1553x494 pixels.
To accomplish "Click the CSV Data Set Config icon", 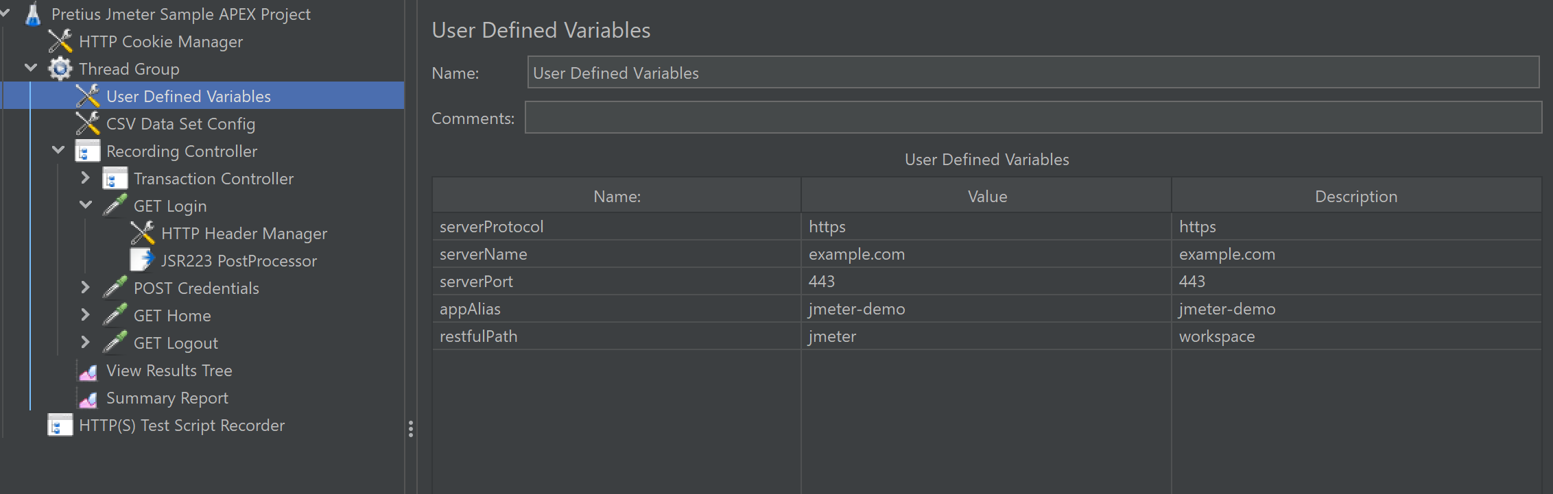I will tap(88, 124).
